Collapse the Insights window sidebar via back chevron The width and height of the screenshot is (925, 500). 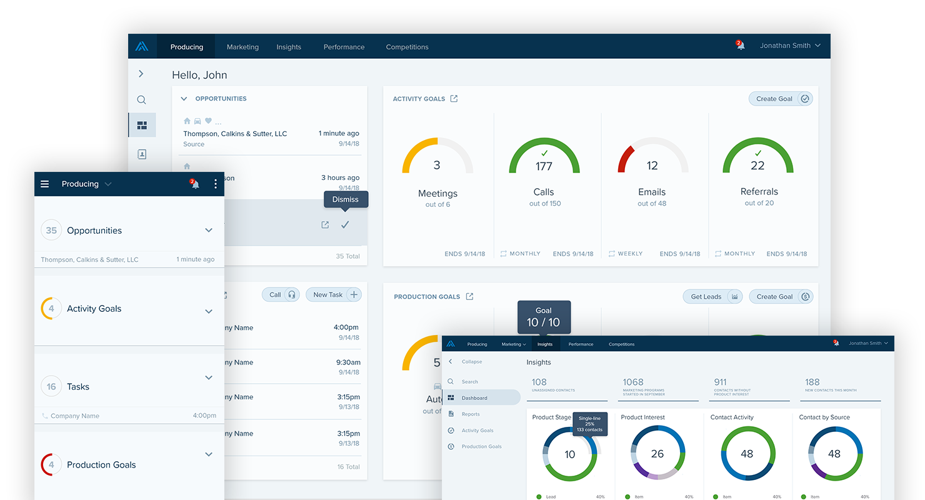click(451, 362)
